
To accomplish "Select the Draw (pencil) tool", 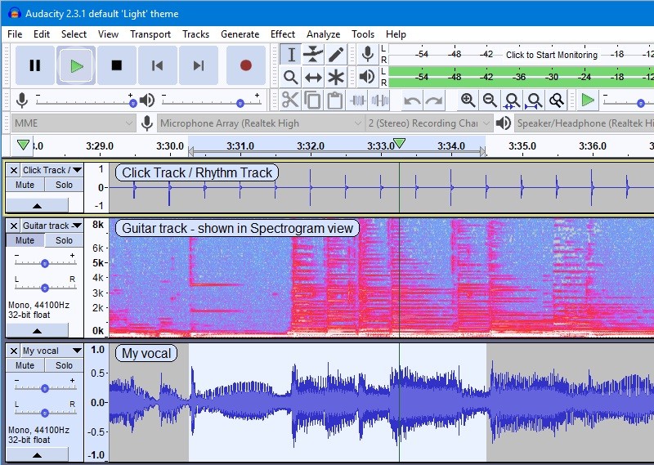I will [x=335, y=55].
